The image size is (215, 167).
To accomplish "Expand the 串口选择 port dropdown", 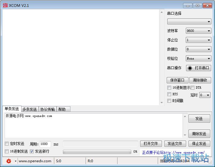I will [189, 22].
